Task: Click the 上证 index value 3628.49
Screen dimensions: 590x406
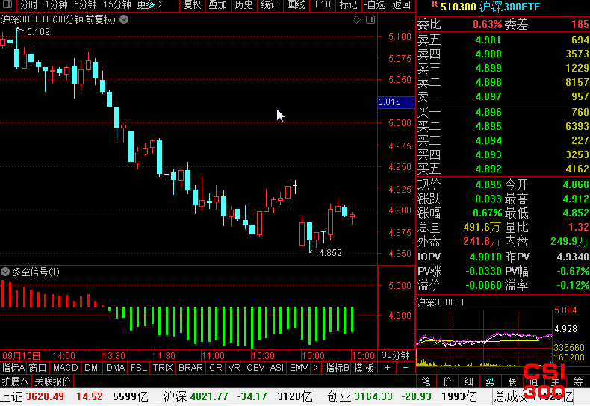Action: click(x=45, y=396)
